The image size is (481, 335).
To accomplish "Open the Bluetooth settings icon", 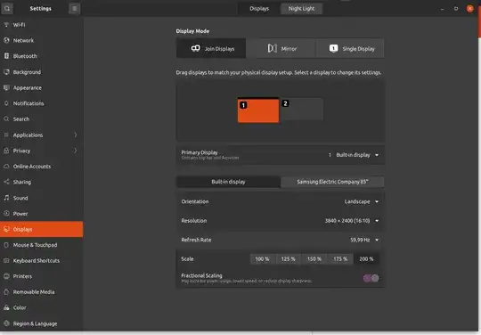I will pos(6,56).
